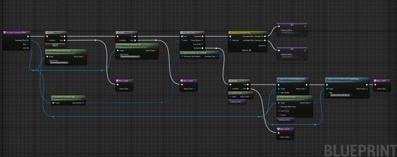The image size is (397, 157).
Task: Select the Deflection Effect variable node below Is Valid Class
Action: (237, 102)
